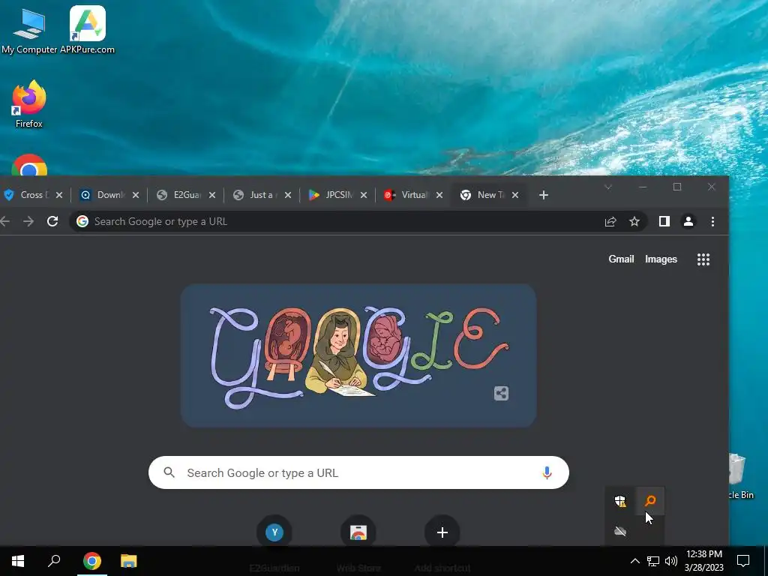Open the Chrome profile menu

(x=688, y=221)
